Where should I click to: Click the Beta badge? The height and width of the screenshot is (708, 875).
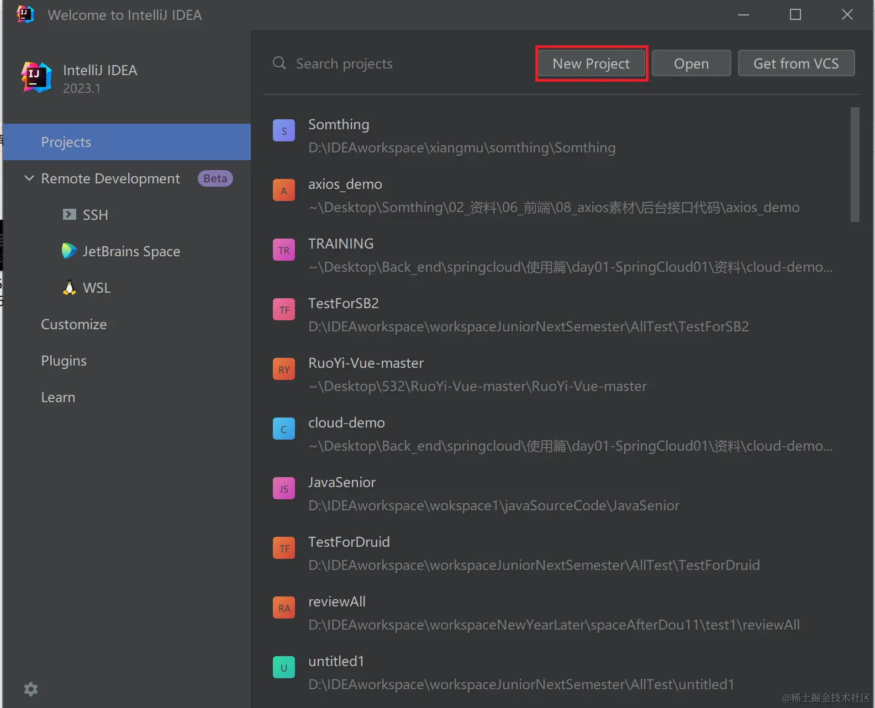tap(215, 178)
